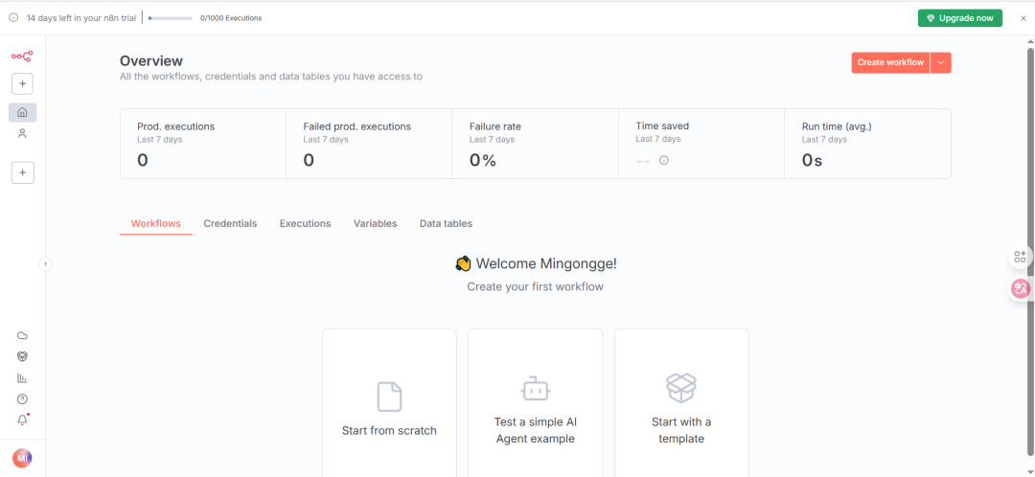Click the cloud icon in the sidebar
The height and width of the screenshot is (477, 1035).
pyautogui.click(x=22, y=335)
